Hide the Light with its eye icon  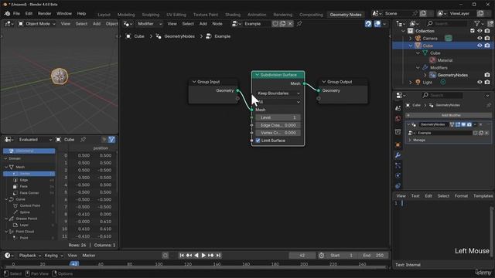(480, 83)
